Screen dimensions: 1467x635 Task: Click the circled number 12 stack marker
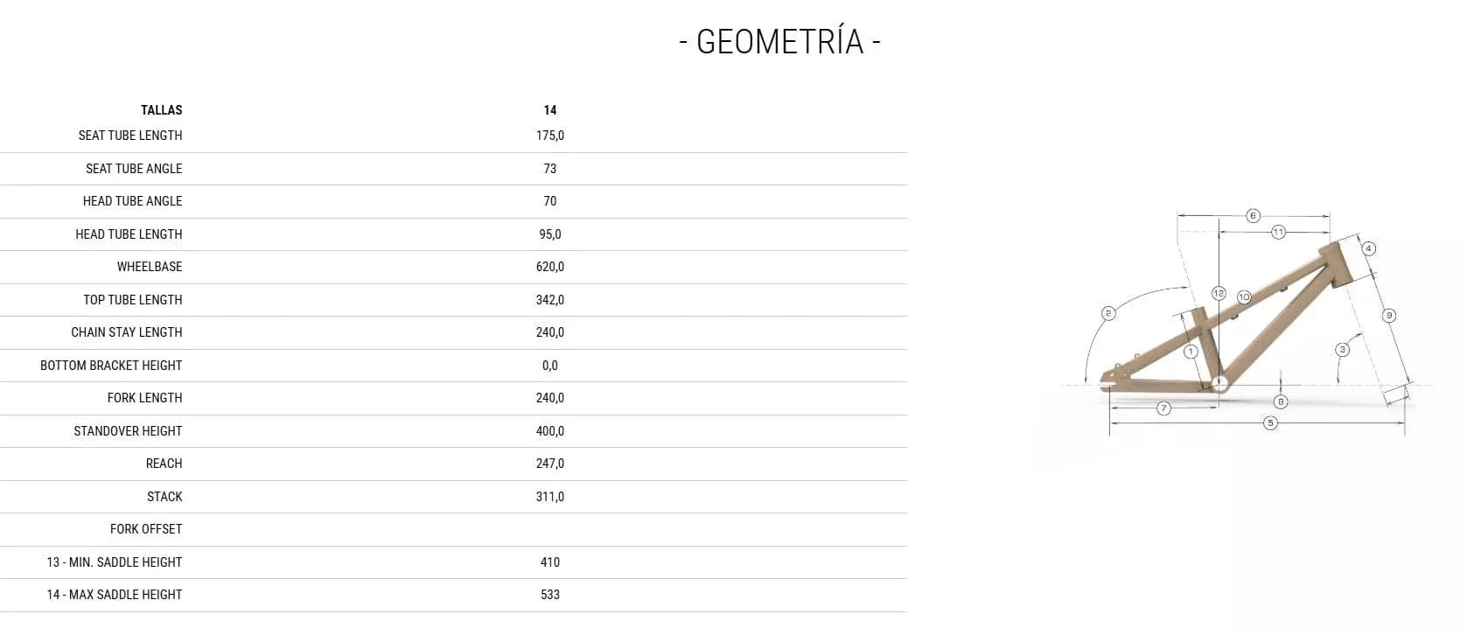point(1219,293)
